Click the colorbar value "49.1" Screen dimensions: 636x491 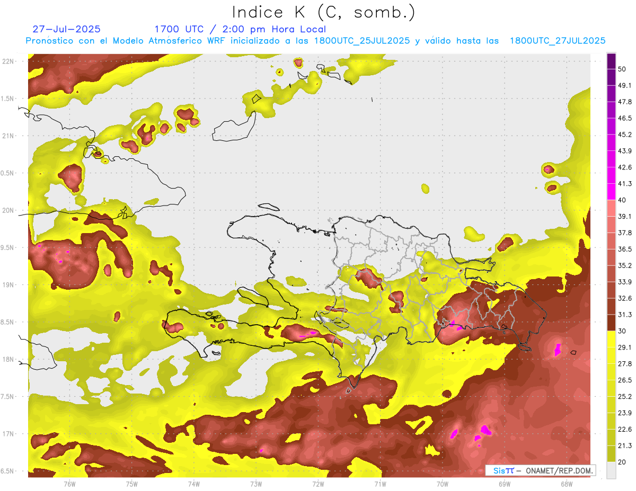point(625,85)
